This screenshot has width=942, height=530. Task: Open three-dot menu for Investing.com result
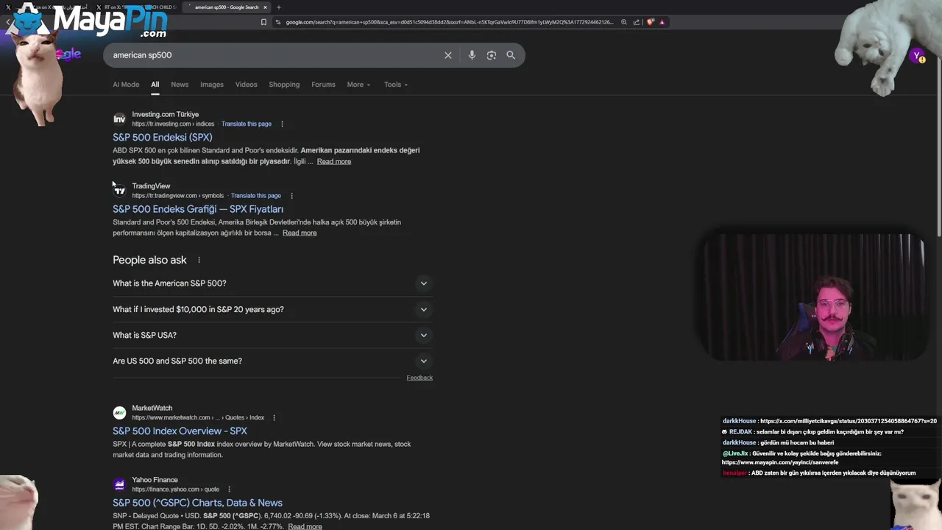tap(282, 124)
